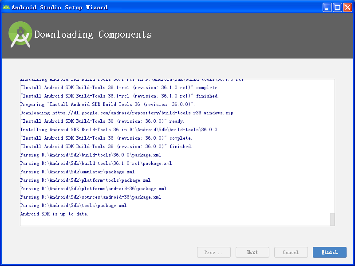Click the Android robot title bar icon
Viewport: 355px width, 266px height.
6,7
